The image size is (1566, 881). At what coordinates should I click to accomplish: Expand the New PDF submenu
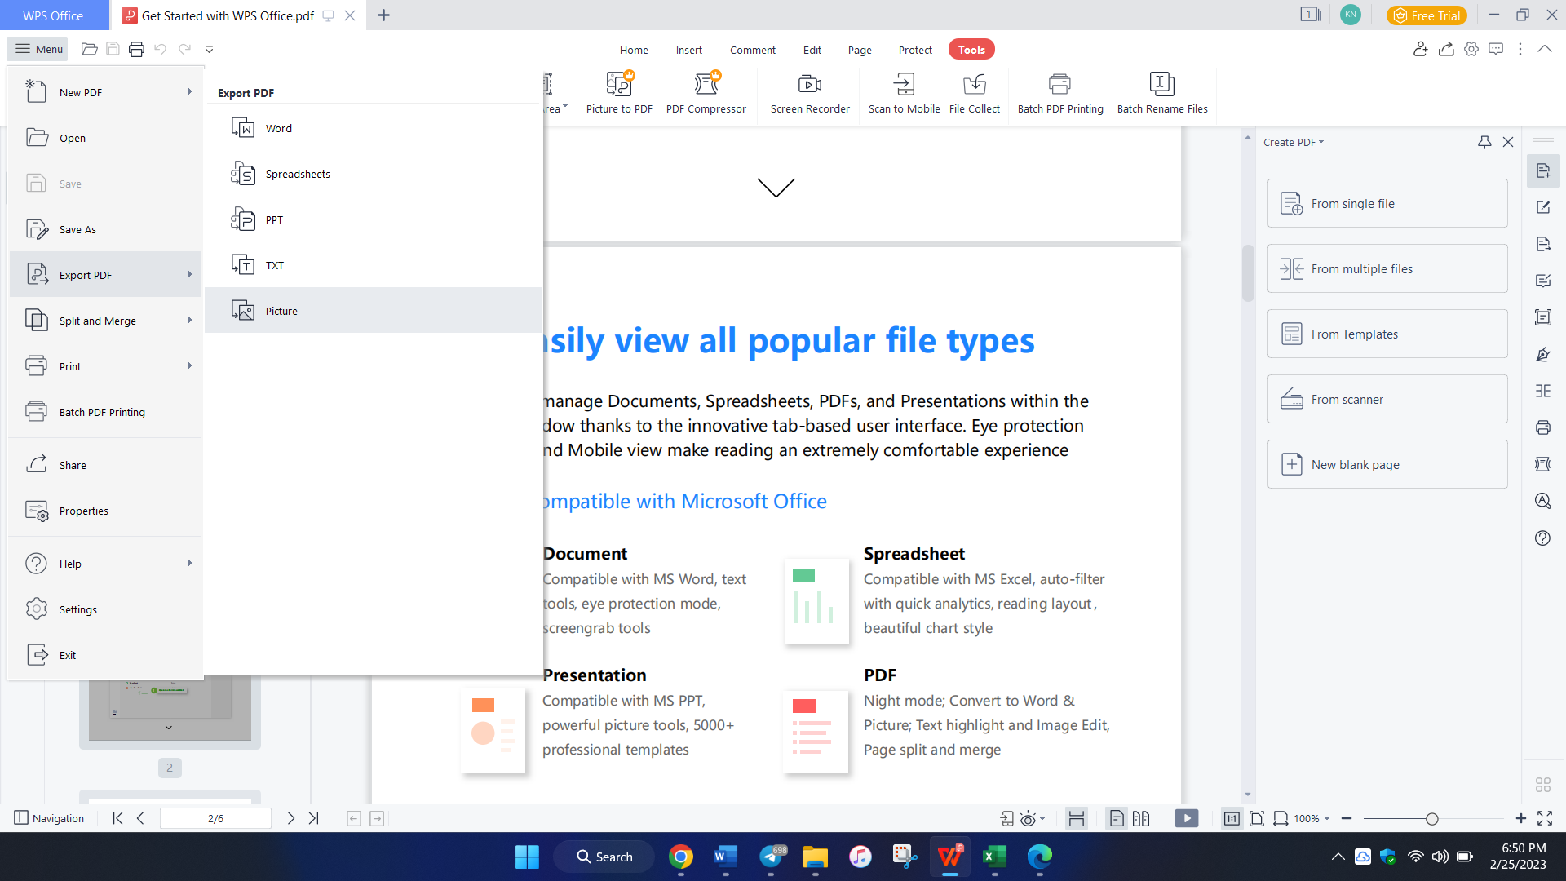pos(105,92)
